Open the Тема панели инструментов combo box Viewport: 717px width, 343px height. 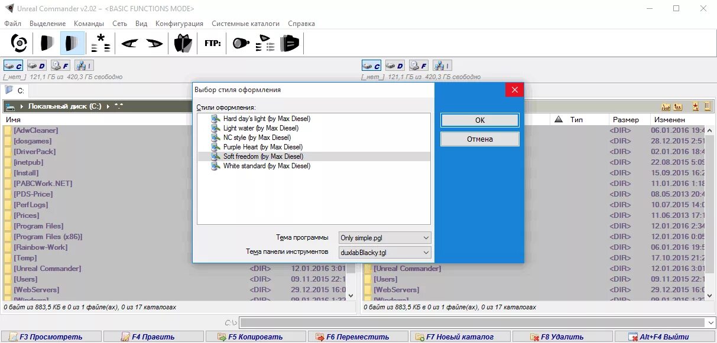[x=385, y=252]
